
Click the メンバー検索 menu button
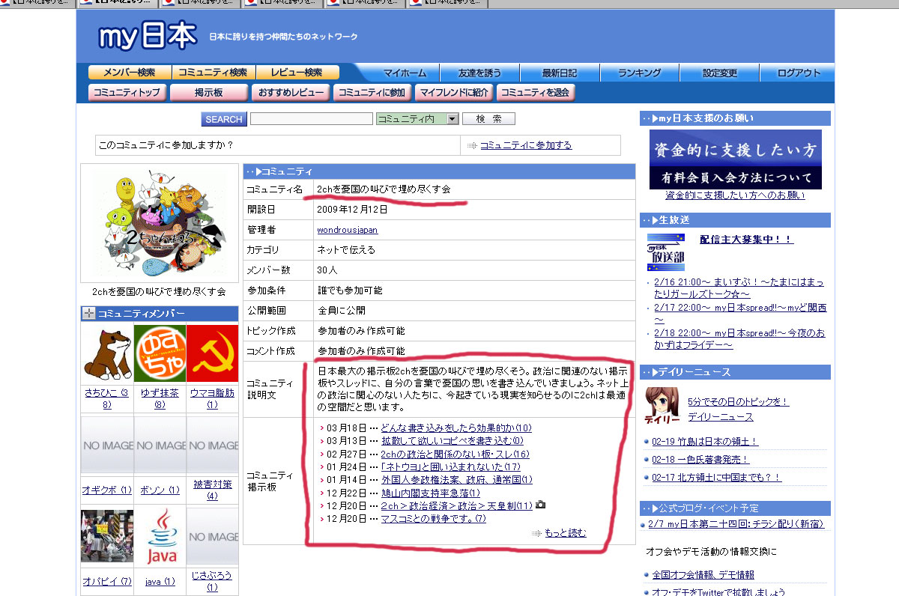tap(130, 73)
